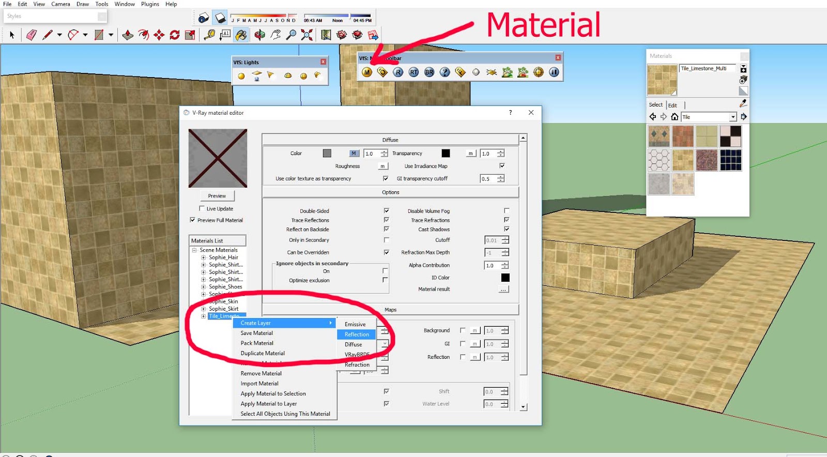Viewport: 827px width, 457px height.
Task: Open the ID Color swatch
Action: [x=505, y=278]
